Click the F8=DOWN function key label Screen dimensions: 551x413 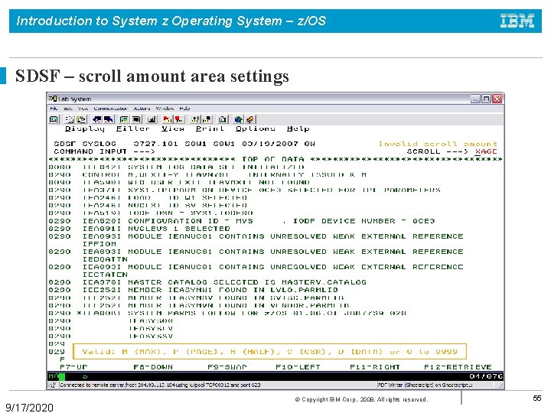pos(153,367)
